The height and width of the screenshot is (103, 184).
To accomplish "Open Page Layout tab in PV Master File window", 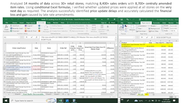I will pos(146,23).
